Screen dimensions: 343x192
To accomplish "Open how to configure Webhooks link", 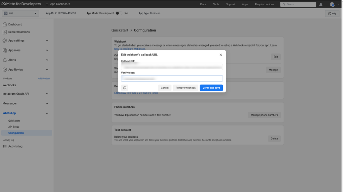I will pos(130,49).
